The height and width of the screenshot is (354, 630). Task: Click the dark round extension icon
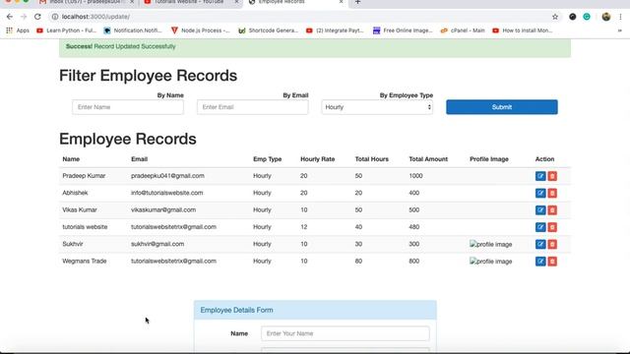tap(573, 17)
